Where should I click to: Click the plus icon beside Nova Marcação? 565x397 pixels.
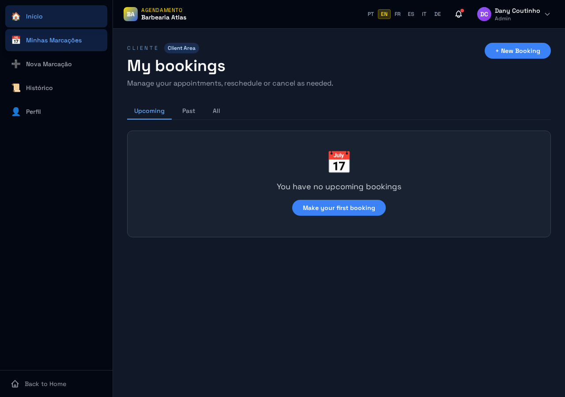click(16, 64)
